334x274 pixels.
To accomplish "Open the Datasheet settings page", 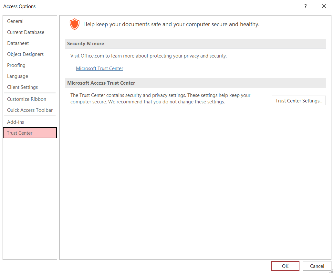I will pos(18,43).
